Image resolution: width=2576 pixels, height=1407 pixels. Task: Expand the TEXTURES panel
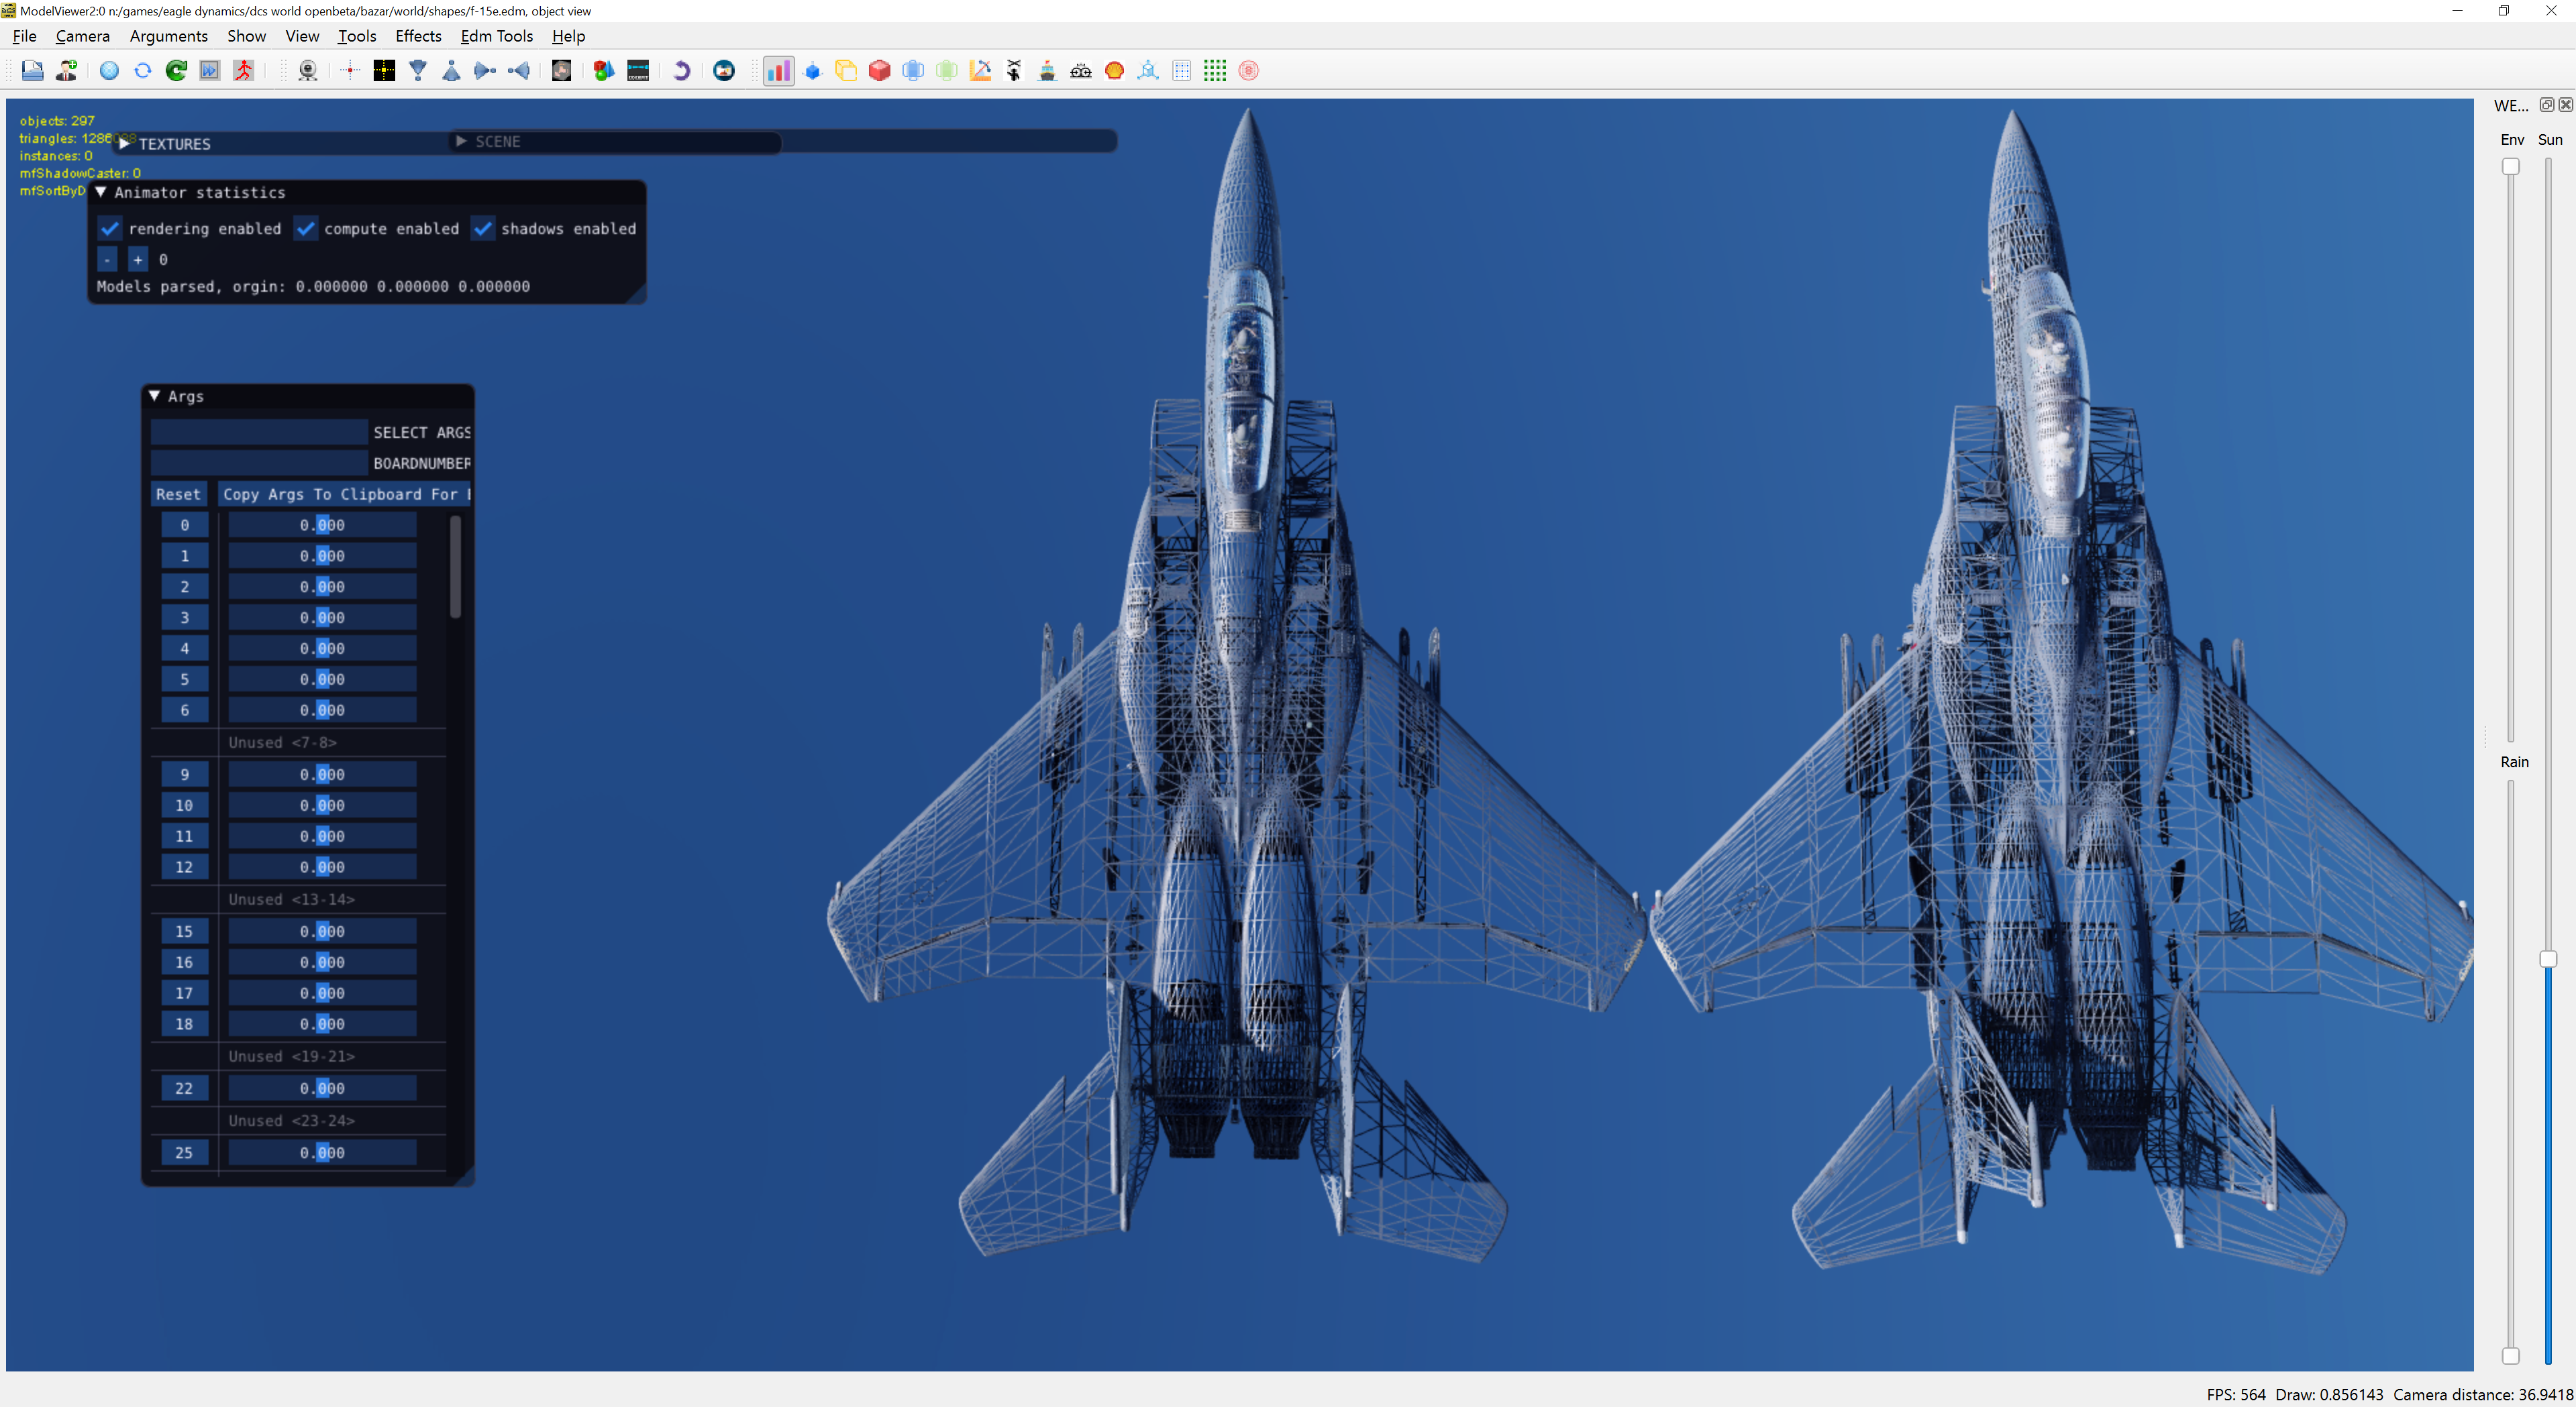[x=125, y=144]
